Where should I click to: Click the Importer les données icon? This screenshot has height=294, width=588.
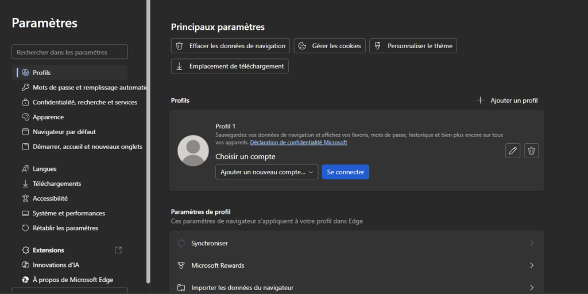(x=181, y=288)
